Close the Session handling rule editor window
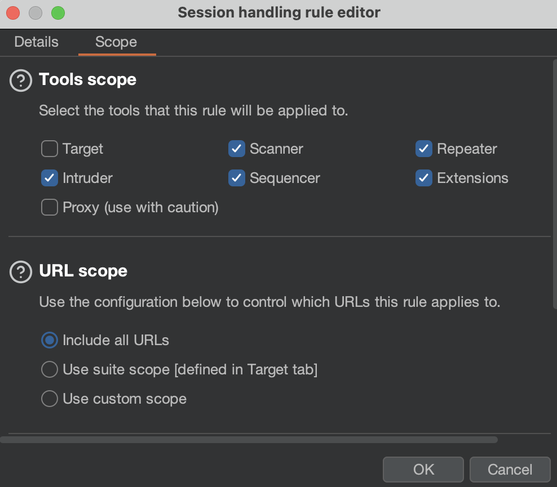Image resolution: width=557 pixels, height=487 pixels. coord(14,12)
